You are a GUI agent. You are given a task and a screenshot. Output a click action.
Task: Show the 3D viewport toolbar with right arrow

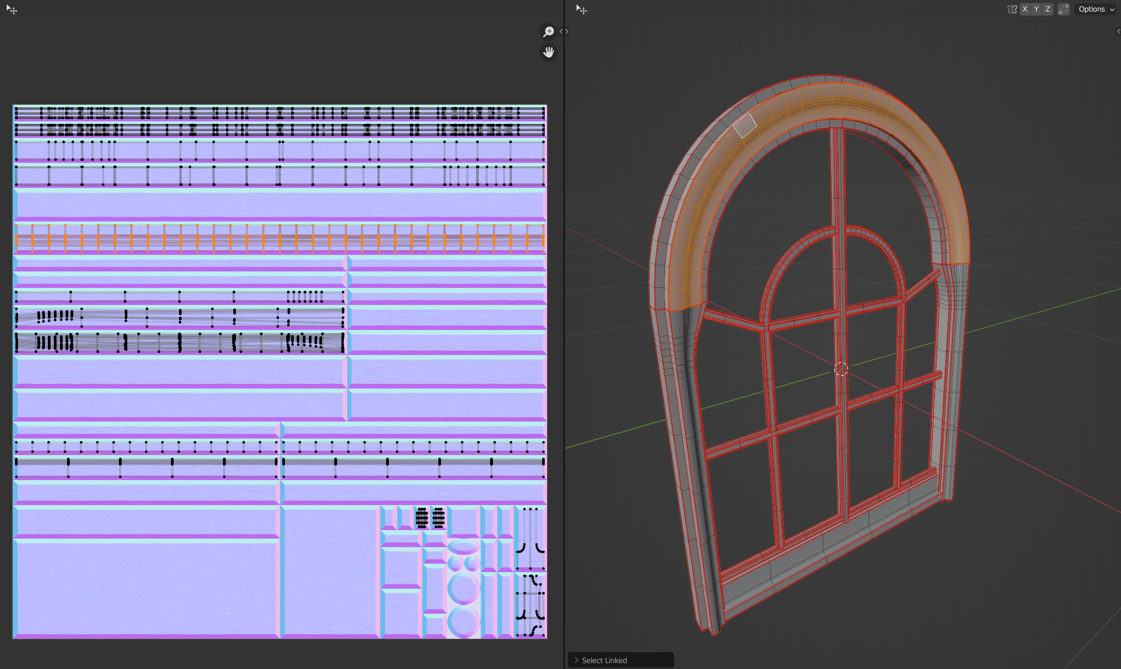[x=567, y=32]
